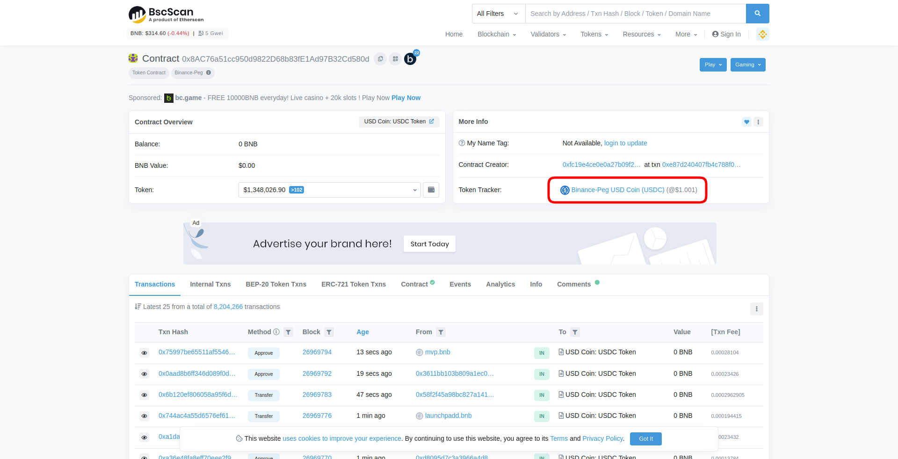
Task: Click the Block column filter icon
Action: point(329,332)
